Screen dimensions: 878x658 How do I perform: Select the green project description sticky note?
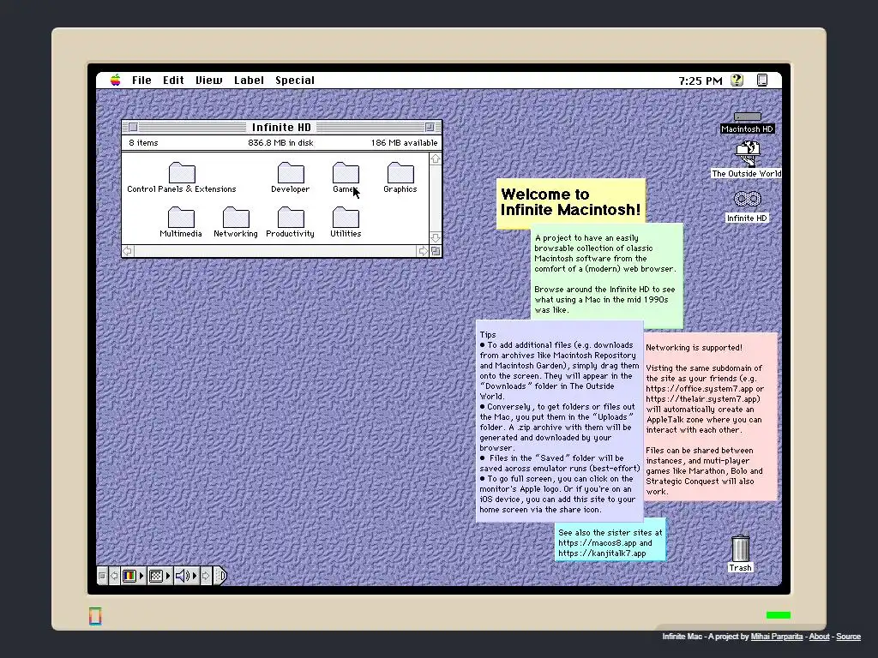[607, 274]
